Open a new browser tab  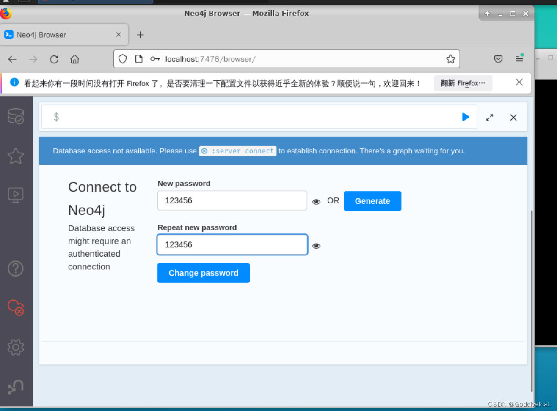click(140, 35)
